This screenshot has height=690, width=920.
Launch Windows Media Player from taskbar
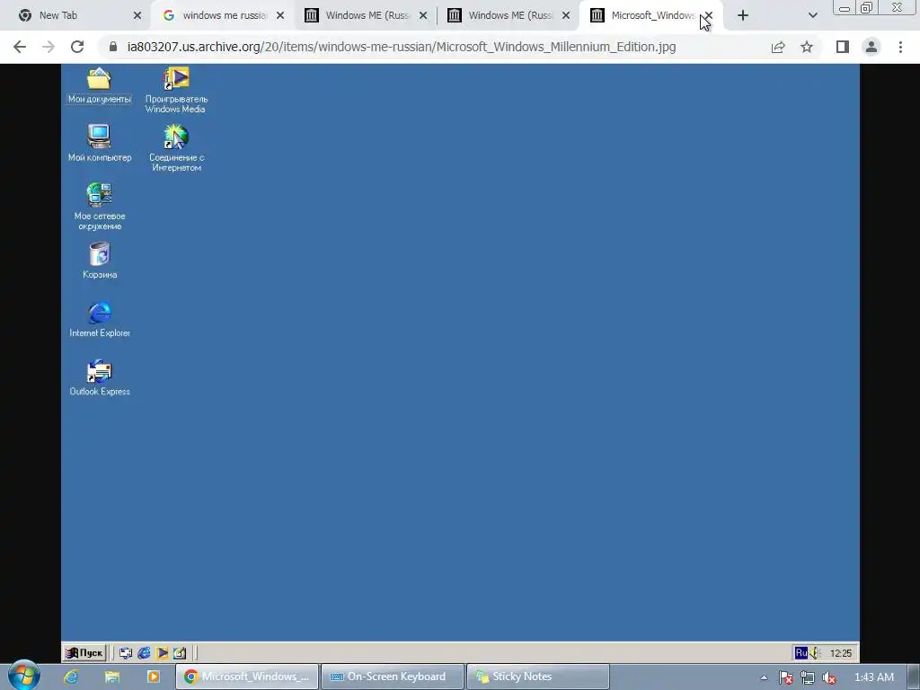[153, 677]
